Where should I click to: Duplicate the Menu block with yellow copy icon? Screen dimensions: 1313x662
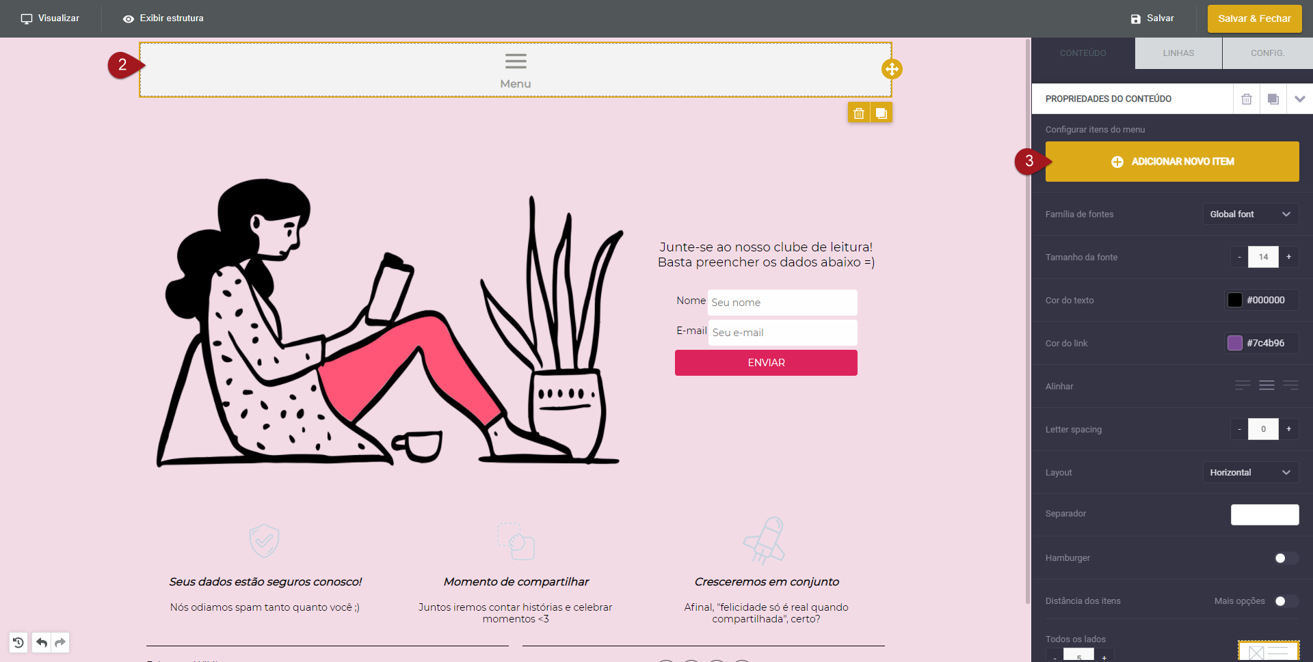[x=881, y=113]
